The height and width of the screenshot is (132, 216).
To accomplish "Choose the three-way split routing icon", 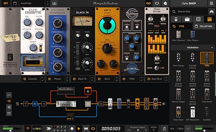I will pyautogui.click(x=9, y=107).
